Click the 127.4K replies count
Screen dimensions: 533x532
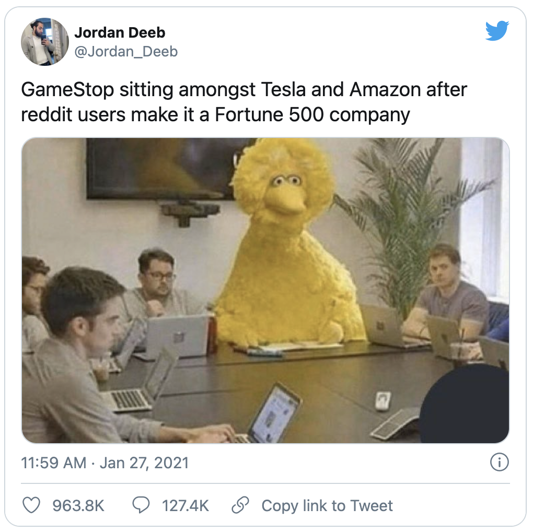coord(186,505)
